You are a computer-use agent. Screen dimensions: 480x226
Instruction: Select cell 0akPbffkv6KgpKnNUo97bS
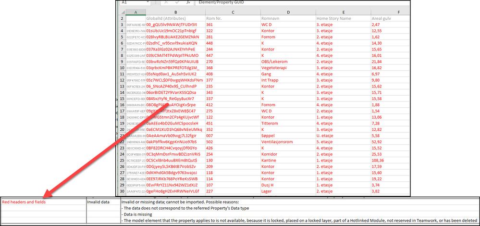tap(175, 142)
